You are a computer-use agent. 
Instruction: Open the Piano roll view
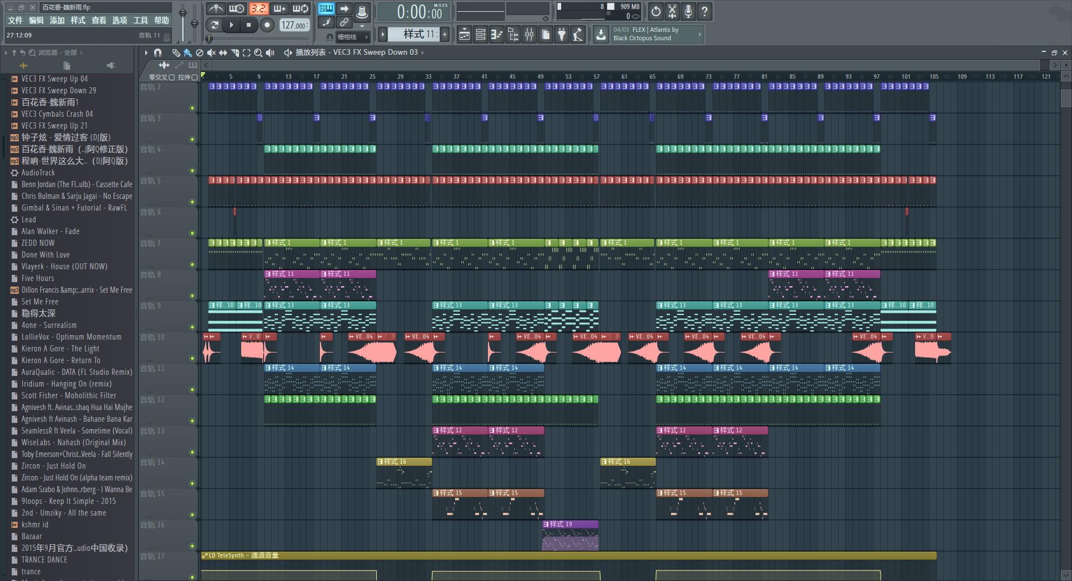point(496,35)
